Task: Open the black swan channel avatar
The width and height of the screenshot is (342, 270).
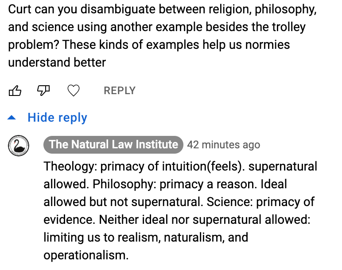Action: pyautogui.click(x=19, y=145)
